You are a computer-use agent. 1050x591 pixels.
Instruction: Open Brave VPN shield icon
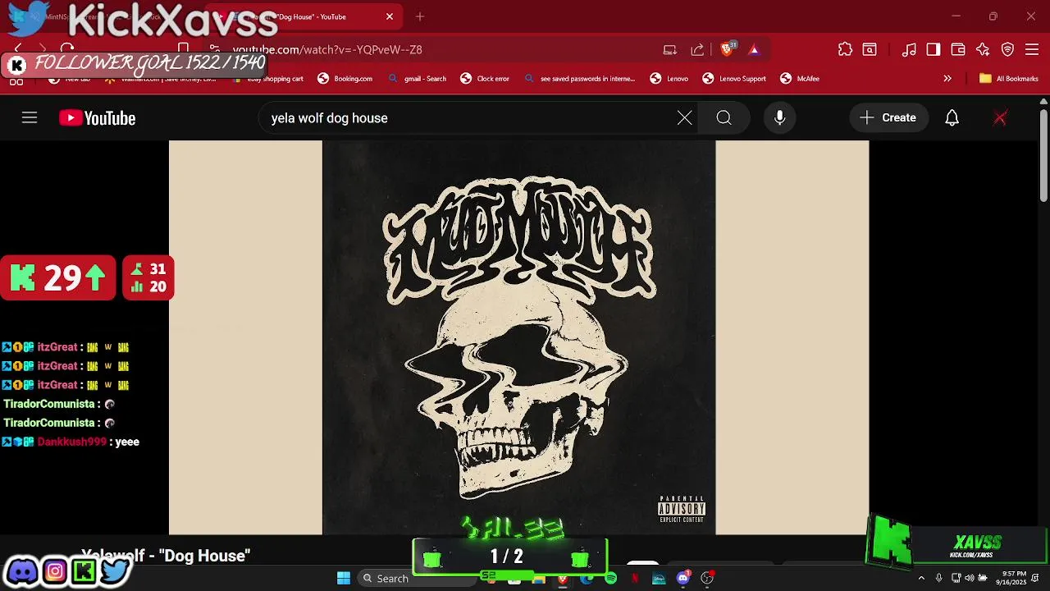point(1007,49)
